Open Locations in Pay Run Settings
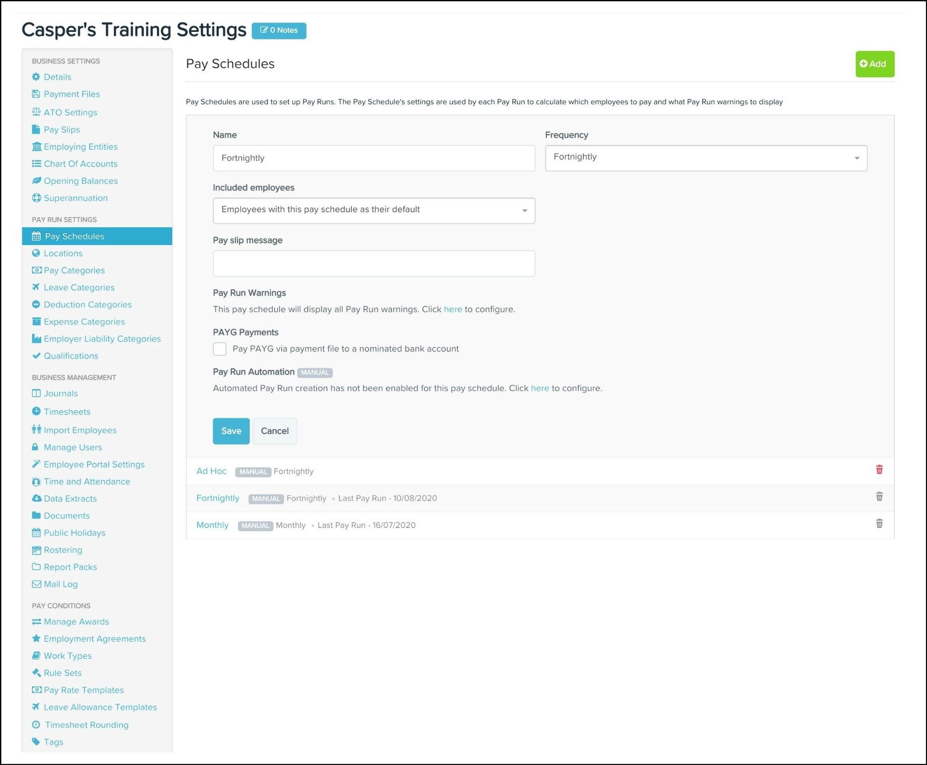 (x=63, y=253)
